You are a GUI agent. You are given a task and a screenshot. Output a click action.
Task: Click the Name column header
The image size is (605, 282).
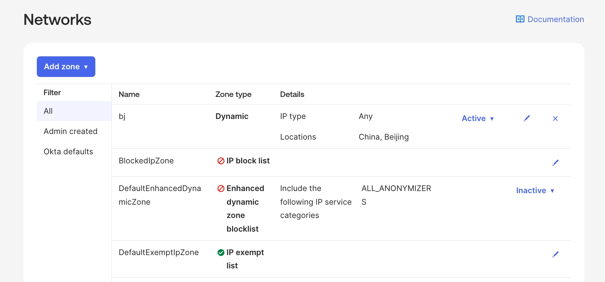129,94
